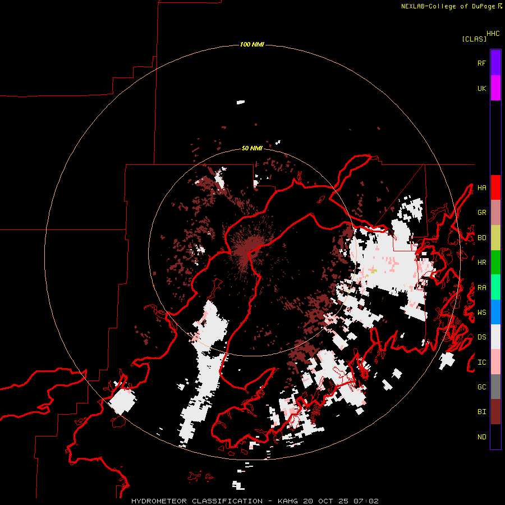
Task: Click the GC legend label
Action: click(482, 387)
